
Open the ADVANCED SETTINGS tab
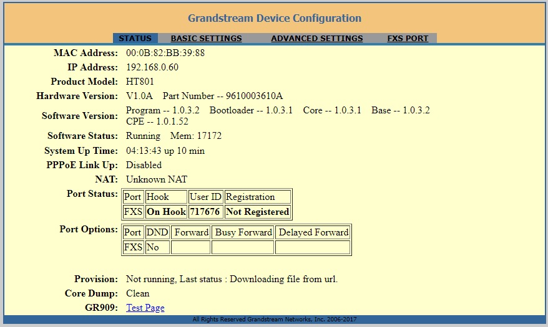coord(317,39)
